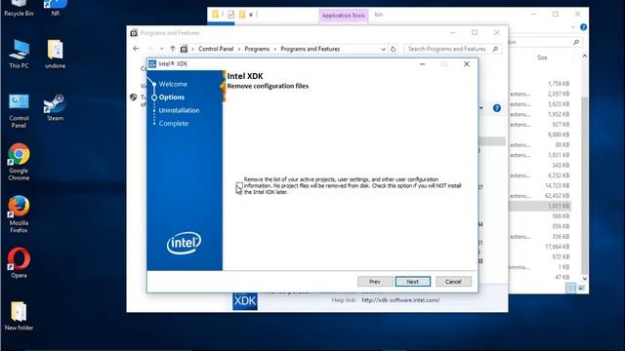Click the Next button in Intel XDK
The height and width of the screenshot is (351, 625).
tap(412, 282)
